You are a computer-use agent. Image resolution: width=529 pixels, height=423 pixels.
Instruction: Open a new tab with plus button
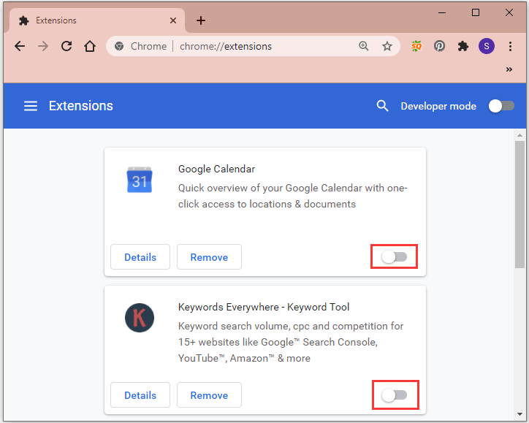click(201, 20)
